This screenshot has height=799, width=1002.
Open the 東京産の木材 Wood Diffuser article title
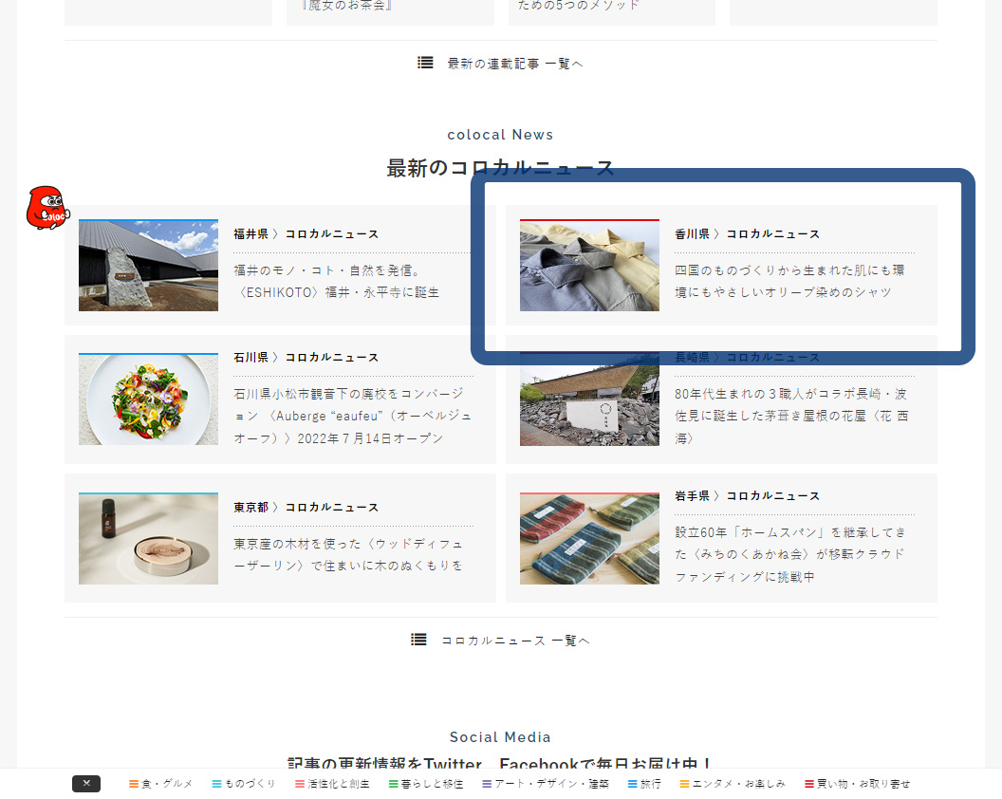[348, 555]
